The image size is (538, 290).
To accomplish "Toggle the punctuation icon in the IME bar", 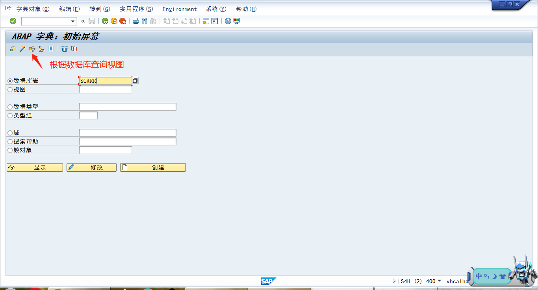I will pos(487,276).
